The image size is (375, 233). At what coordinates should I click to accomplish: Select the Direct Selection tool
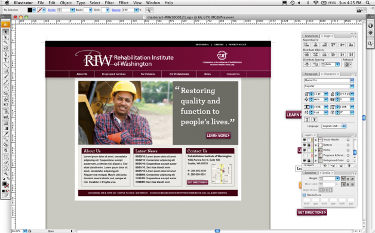coord(6,37)
